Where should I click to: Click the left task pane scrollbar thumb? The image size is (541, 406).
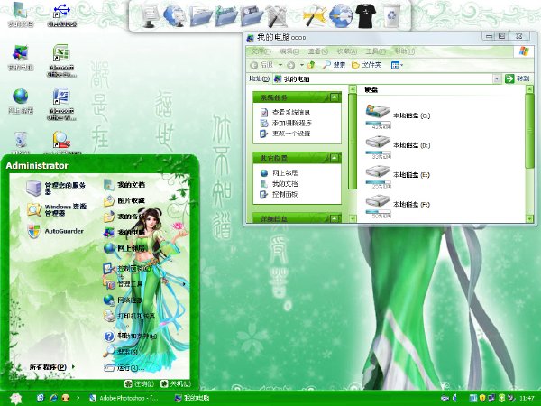[x=352, y=142]
